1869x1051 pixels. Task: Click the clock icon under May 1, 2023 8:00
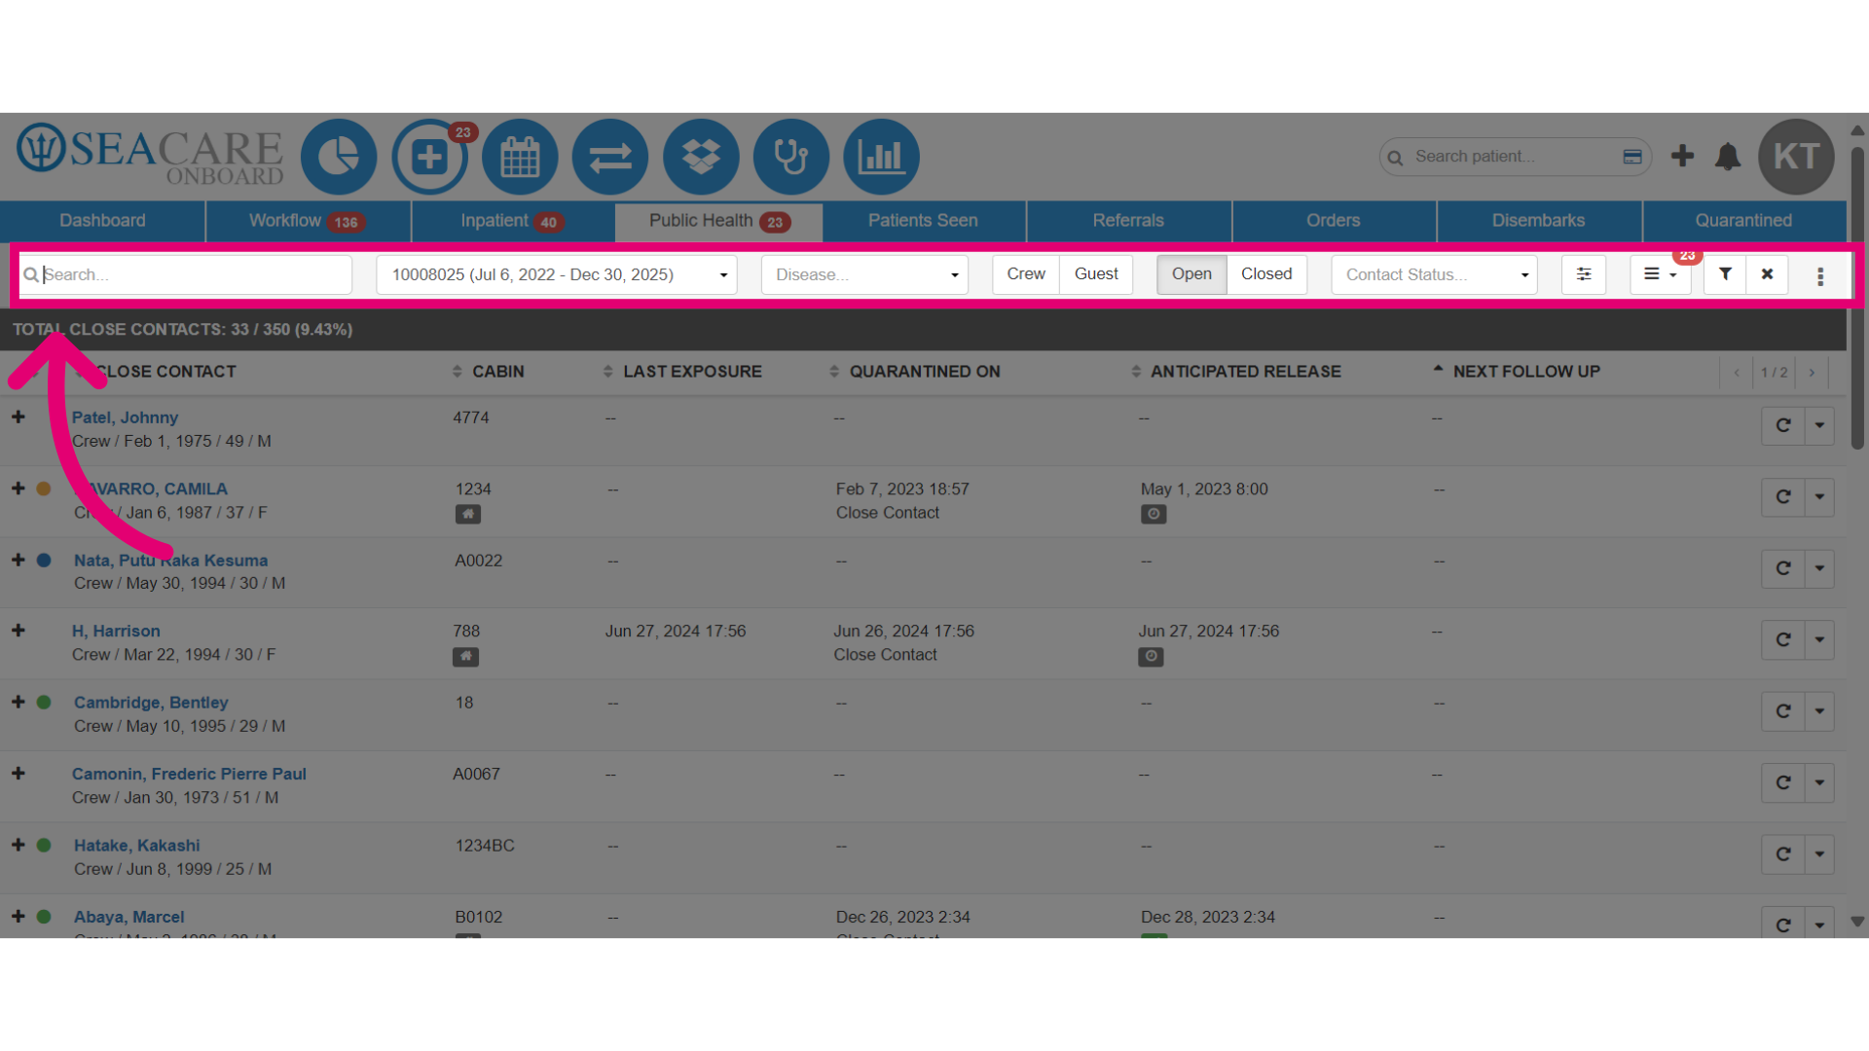[1154, 514]
